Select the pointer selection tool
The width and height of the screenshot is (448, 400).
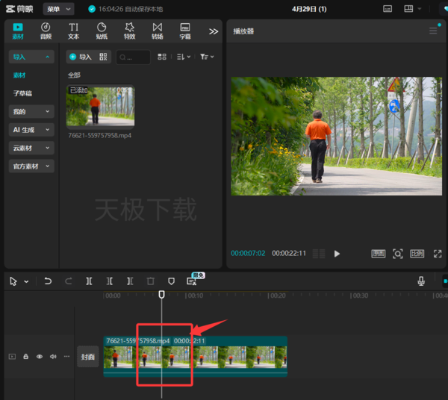pyautogui.click(x=13, y=281)
